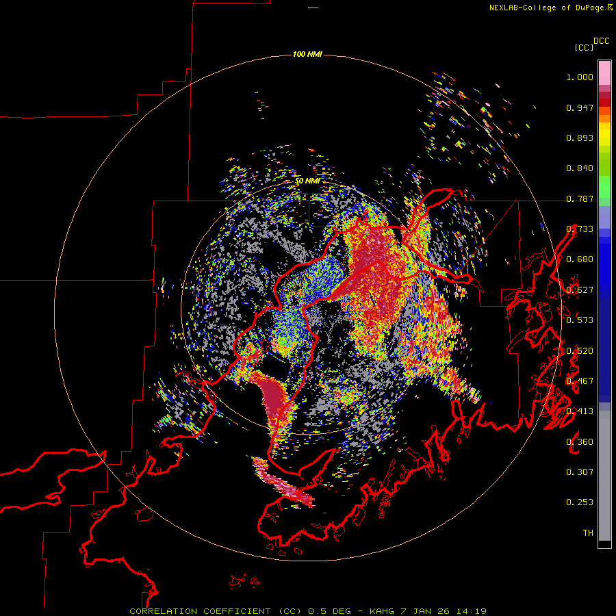Viewport: 616px width, 616px height.
Task: Click the DCC product label above legend
Action: (x=601, y=41)
